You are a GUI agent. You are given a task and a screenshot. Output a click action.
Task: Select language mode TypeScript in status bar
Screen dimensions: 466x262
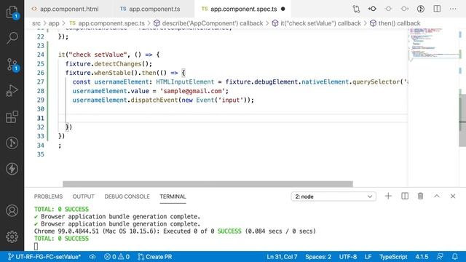393,257
